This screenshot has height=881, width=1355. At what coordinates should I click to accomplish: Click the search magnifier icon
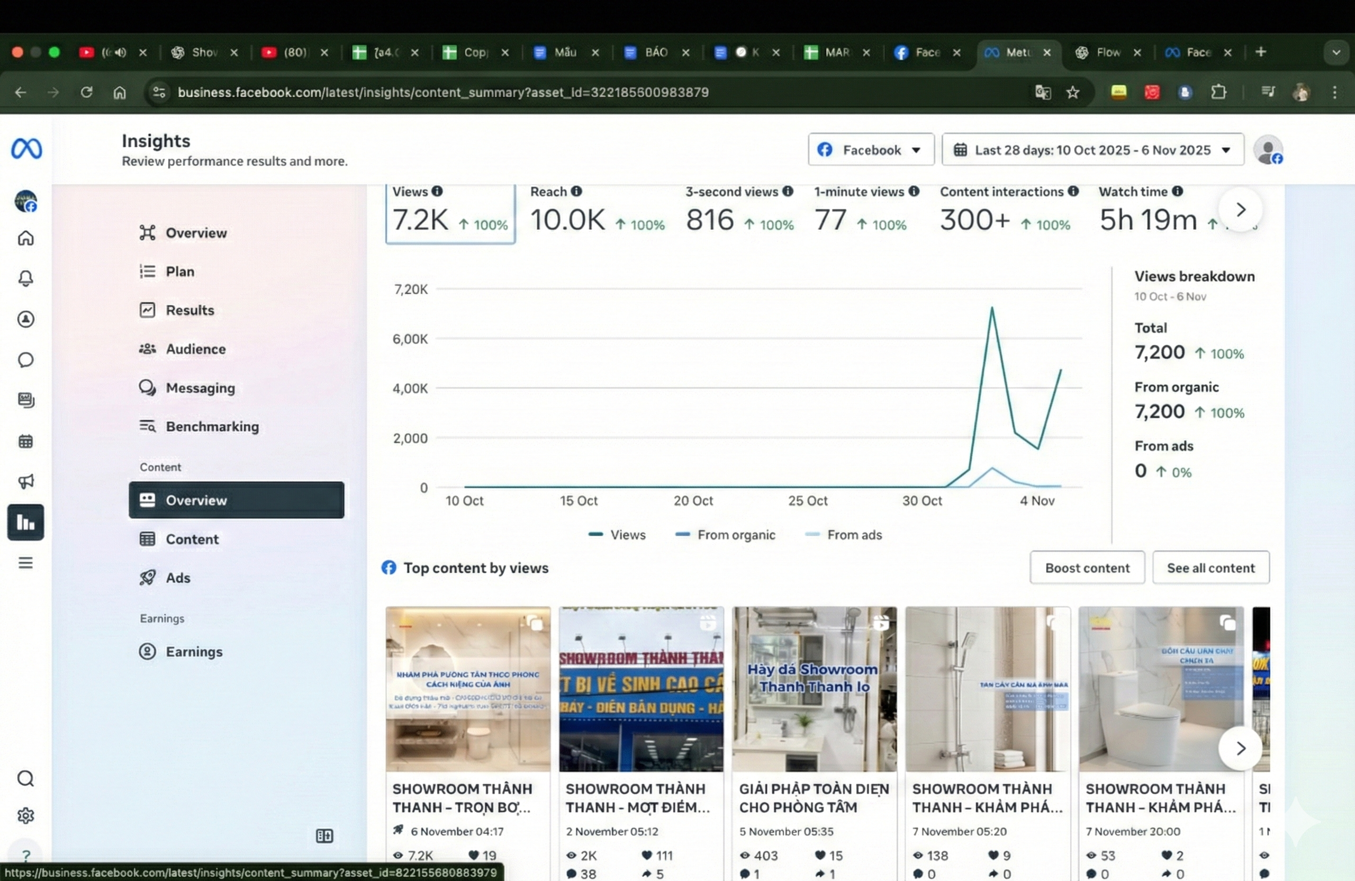25,778
